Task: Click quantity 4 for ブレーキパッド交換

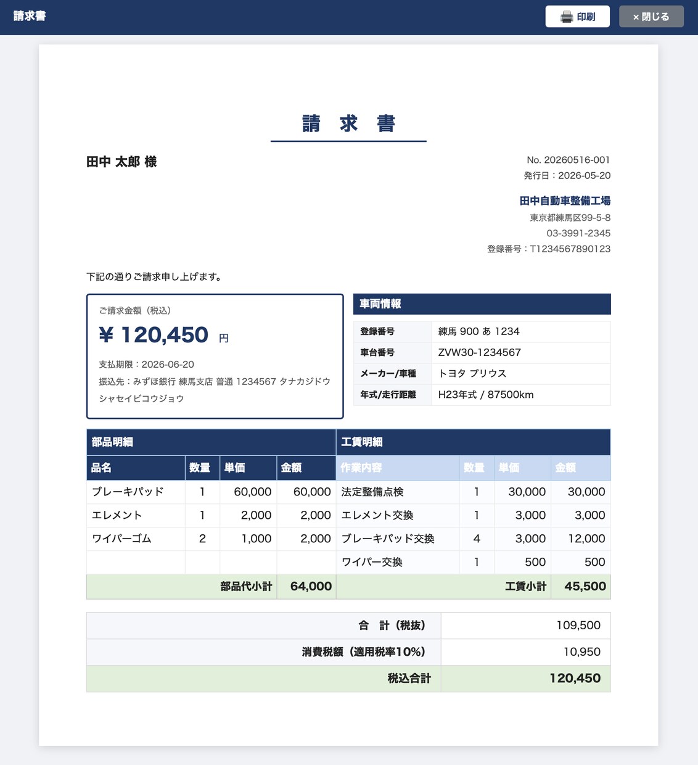Action: pos(477,539)
